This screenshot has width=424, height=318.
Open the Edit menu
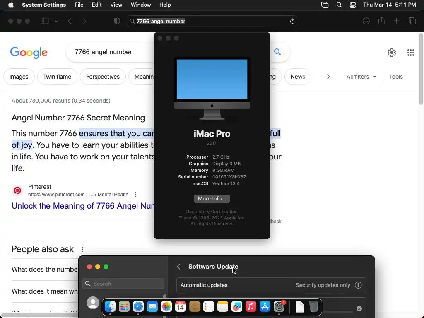[96, 5]
